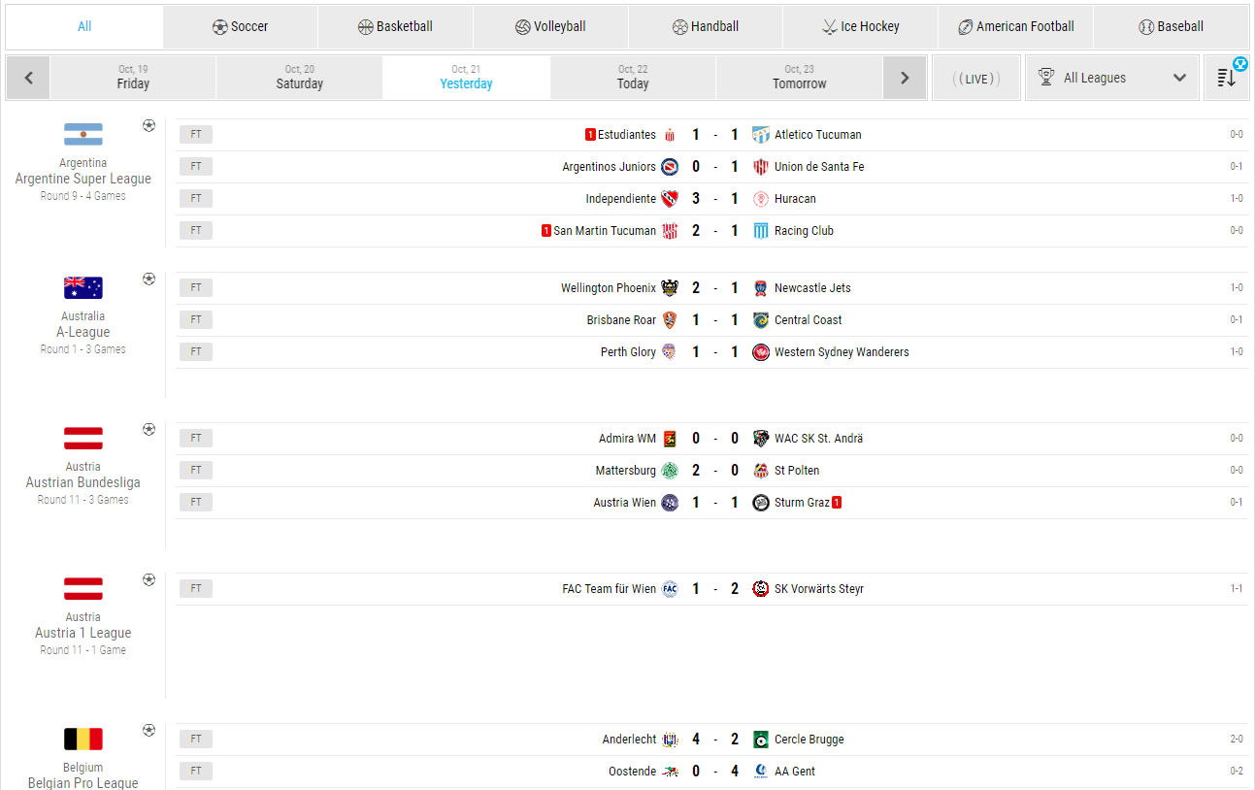The width and height of the screenshot is (1255, 790).
Task: Toggle soccer ball pin beside A-League
Action: tap(149, 279)
